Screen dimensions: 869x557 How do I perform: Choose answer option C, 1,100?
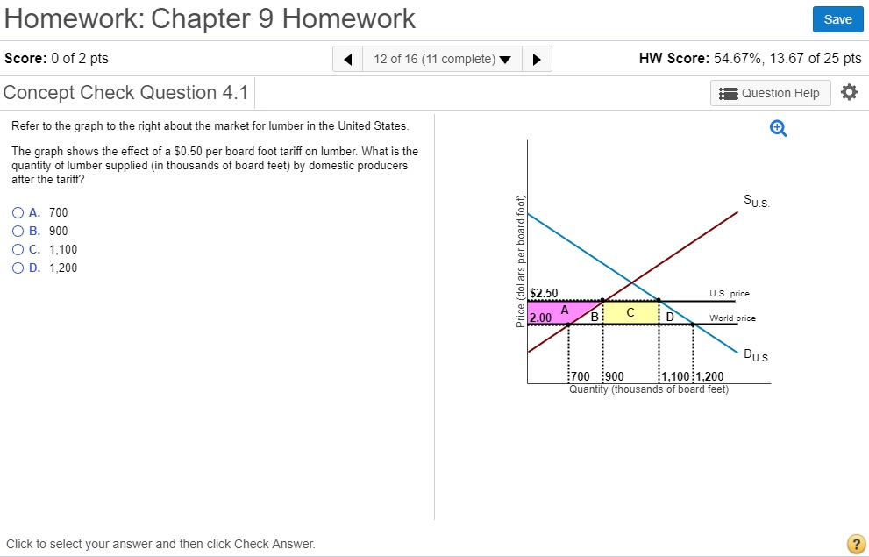[x=18, y=249]
